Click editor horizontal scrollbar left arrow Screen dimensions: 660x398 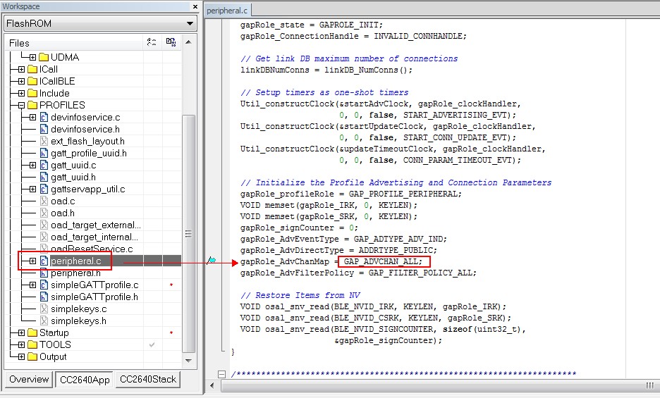[x=212, y=385]
